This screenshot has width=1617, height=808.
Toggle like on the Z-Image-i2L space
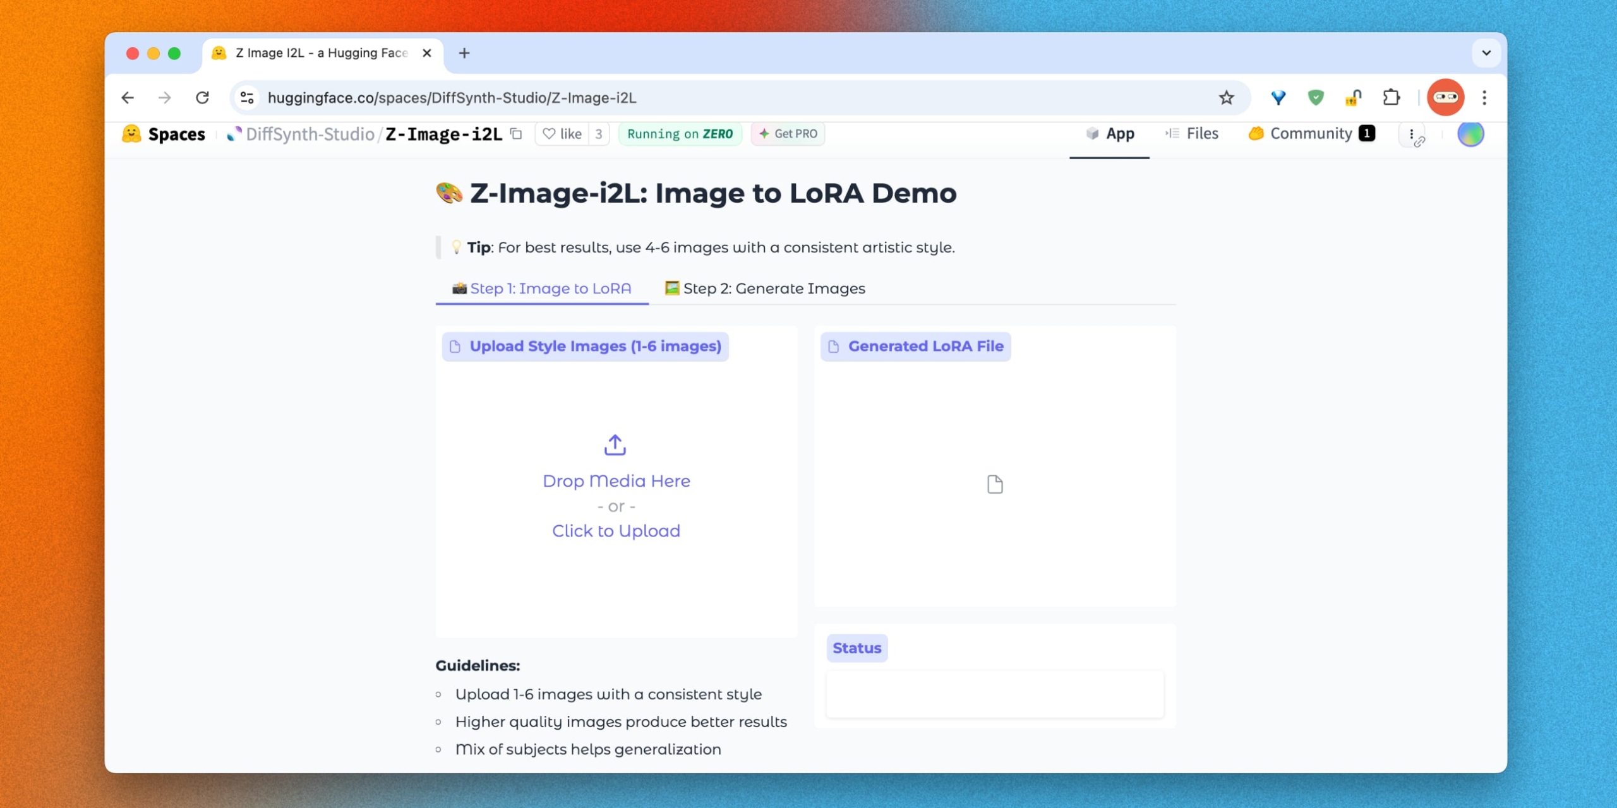[x=561, y=134]
